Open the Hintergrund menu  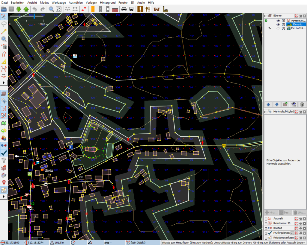[108, 2]
